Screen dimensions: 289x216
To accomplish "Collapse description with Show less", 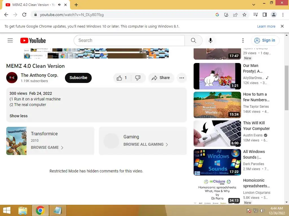I will [x=18, y=116].
